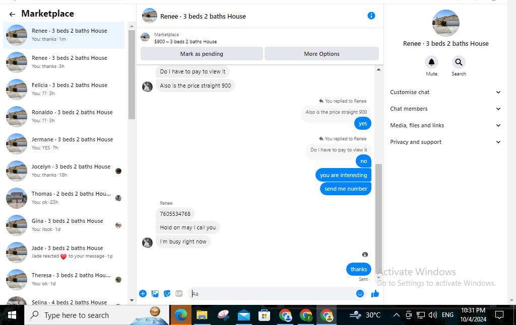516x325 pixels.
Task: Click the "Also is the price straight 900" received message
Action: click(195, 86)
